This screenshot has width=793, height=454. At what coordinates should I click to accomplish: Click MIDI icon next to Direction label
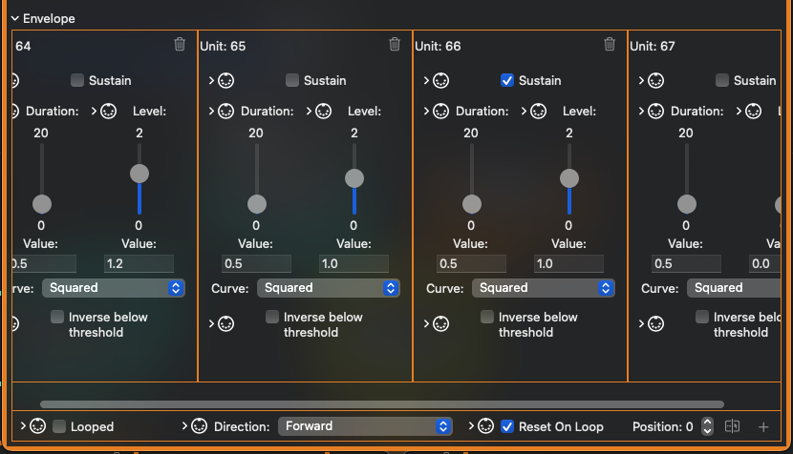[199, 426]
